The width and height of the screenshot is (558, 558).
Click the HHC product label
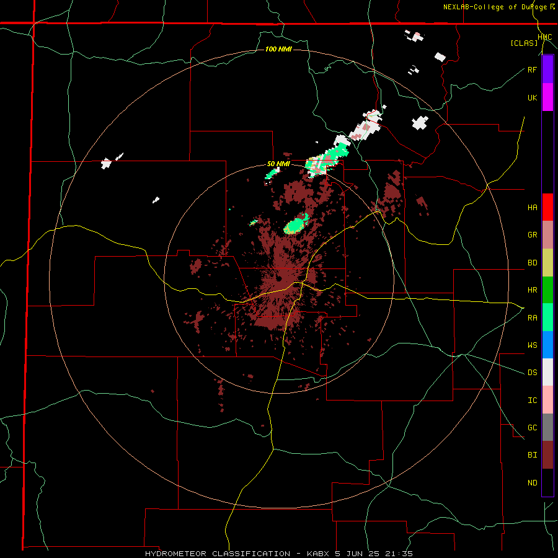[x=545, y=37]
